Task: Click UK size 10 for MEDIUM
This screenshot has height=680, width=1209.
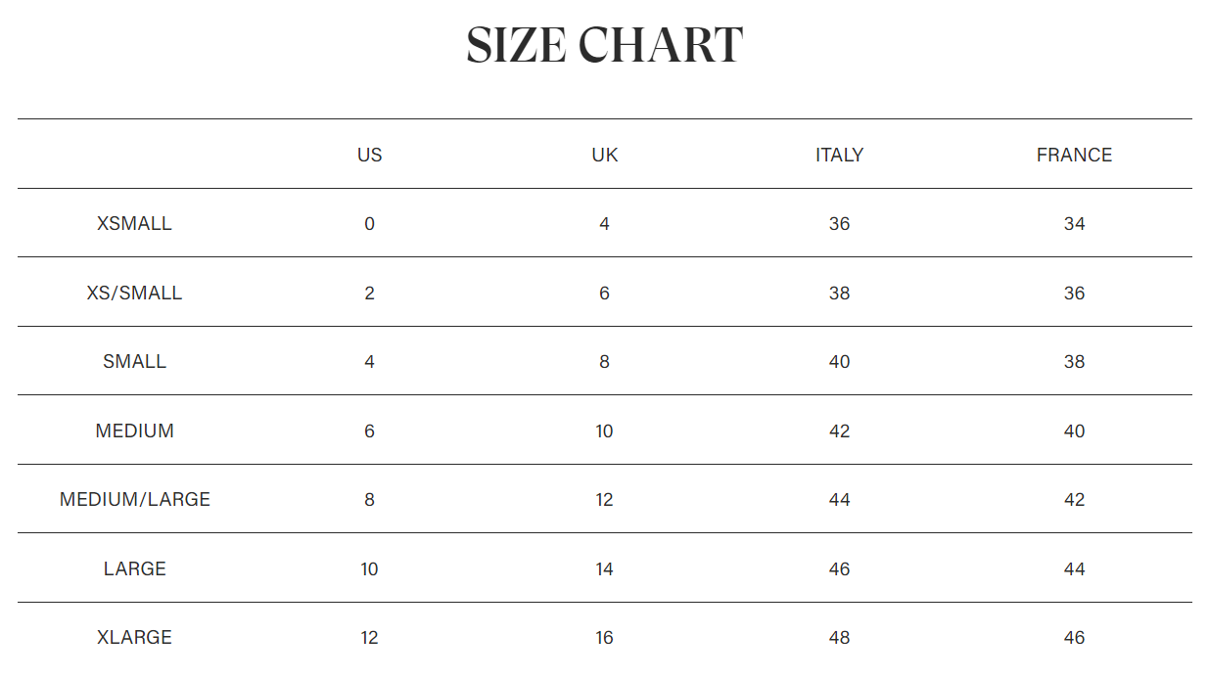Action: 604,431
